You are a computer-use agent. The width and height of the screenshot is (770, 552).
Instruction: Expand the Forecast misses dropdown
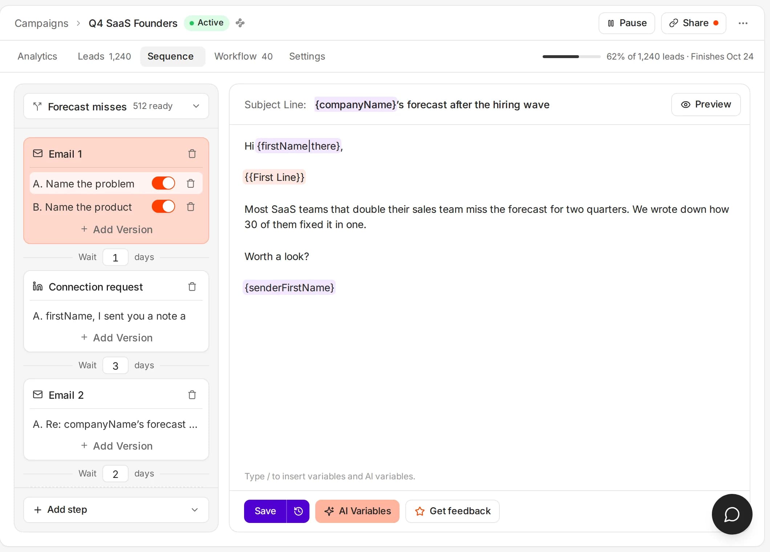(x=116, y=106)
